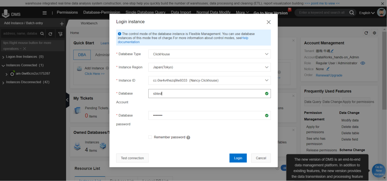Focus the sidebar address search field
Viewport: 387px width, 181px height.
click(20, 33)
